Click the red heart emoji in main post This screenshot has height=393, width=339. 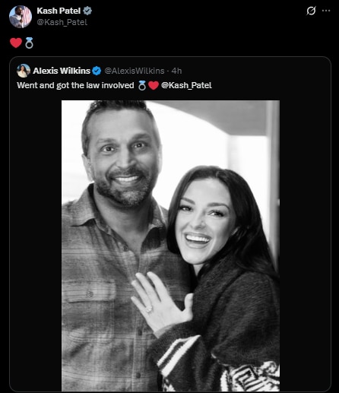pyautogui.click(x=16, y=43)
